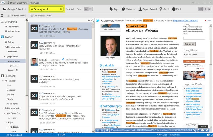Select All Twitter
This screenshot has height=137, width=213.
(x=9, y=42)
